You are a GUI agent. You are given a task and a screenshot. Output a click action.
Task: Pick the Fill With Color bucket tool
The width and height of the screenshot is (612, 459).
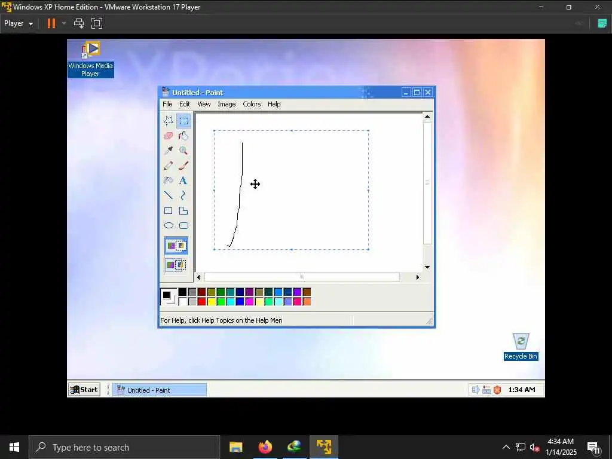coord(183,136)
